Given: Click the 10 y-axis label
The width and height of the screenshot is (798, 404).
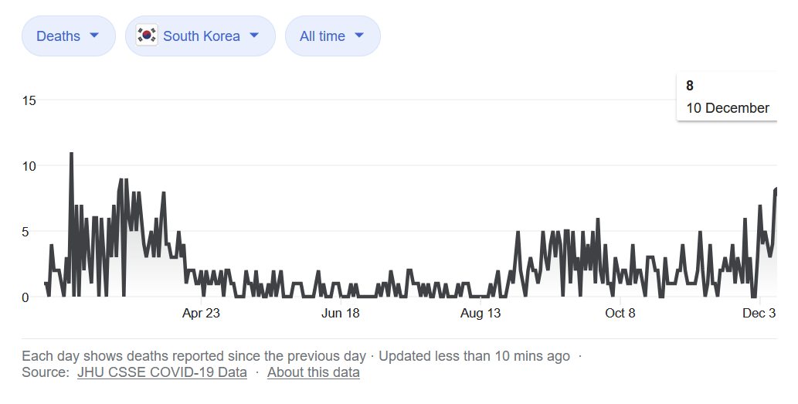Looking at the screenshot, I should click(x=30, y=166).
